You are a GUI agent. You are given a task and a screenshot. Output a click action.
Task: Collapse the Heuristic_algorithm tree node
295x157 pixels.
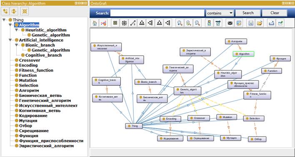coord(17,30)
